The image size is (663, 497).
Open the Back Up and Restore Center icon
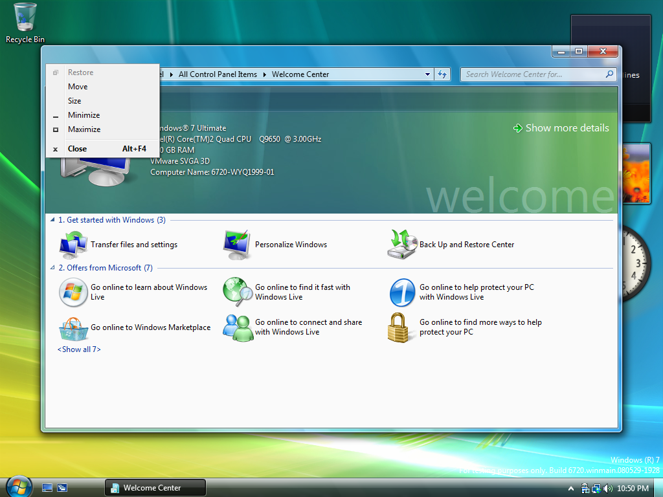coord(401,245)
